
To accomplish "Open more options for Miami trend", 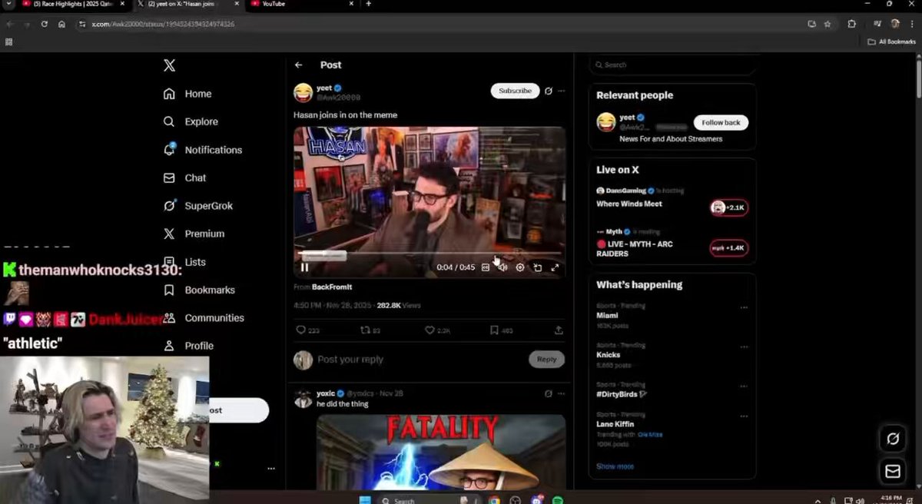I will point(744,307).
